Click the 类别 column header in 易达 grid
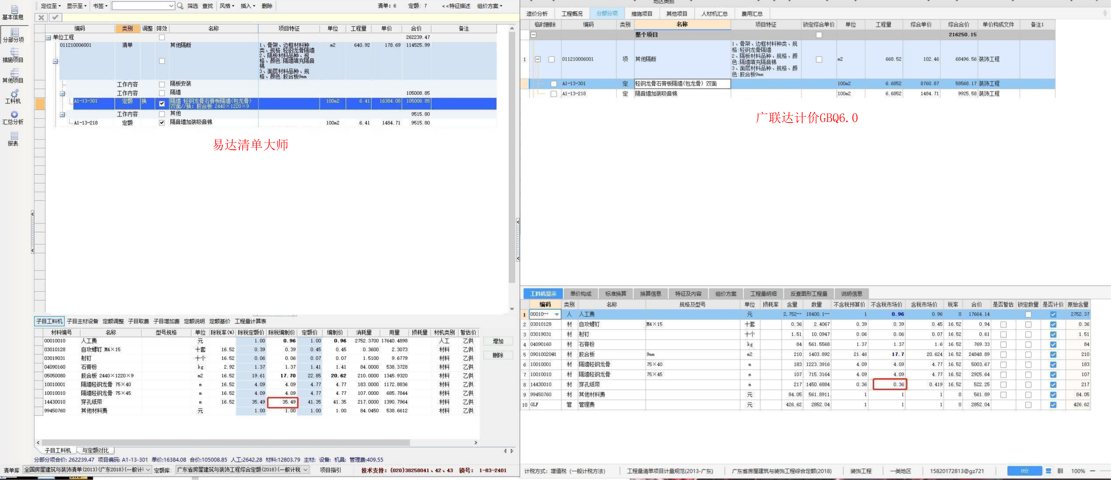This screenshot has height=480, width=1111. (x=128, y=29)
